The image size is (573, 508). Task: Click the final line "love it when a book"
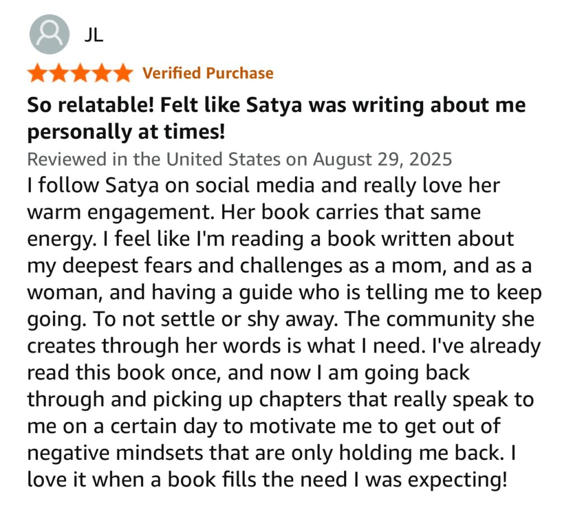coord(129,479)
